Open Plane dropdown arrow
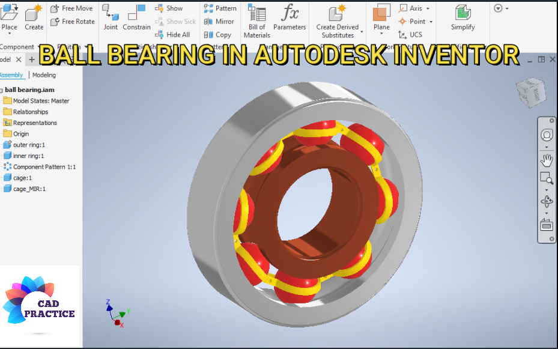 tap(381, 34)
